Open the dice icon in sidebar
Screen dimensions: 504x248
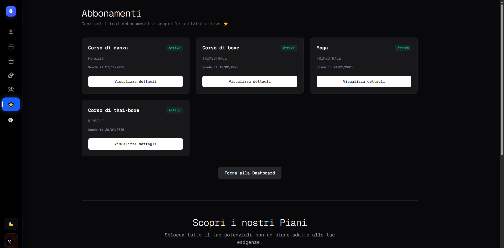tap(11, 75)
